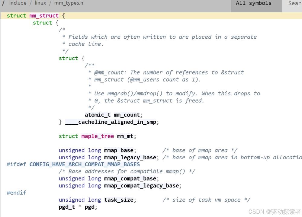Image resolution: width=302 pixels, height=217 pixels.
Task: Click the pgd_t type identifier
Action: [x=67, y=207]
